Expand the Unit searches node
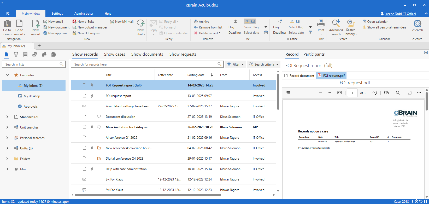The image size is (429, 204). point(7,127)
